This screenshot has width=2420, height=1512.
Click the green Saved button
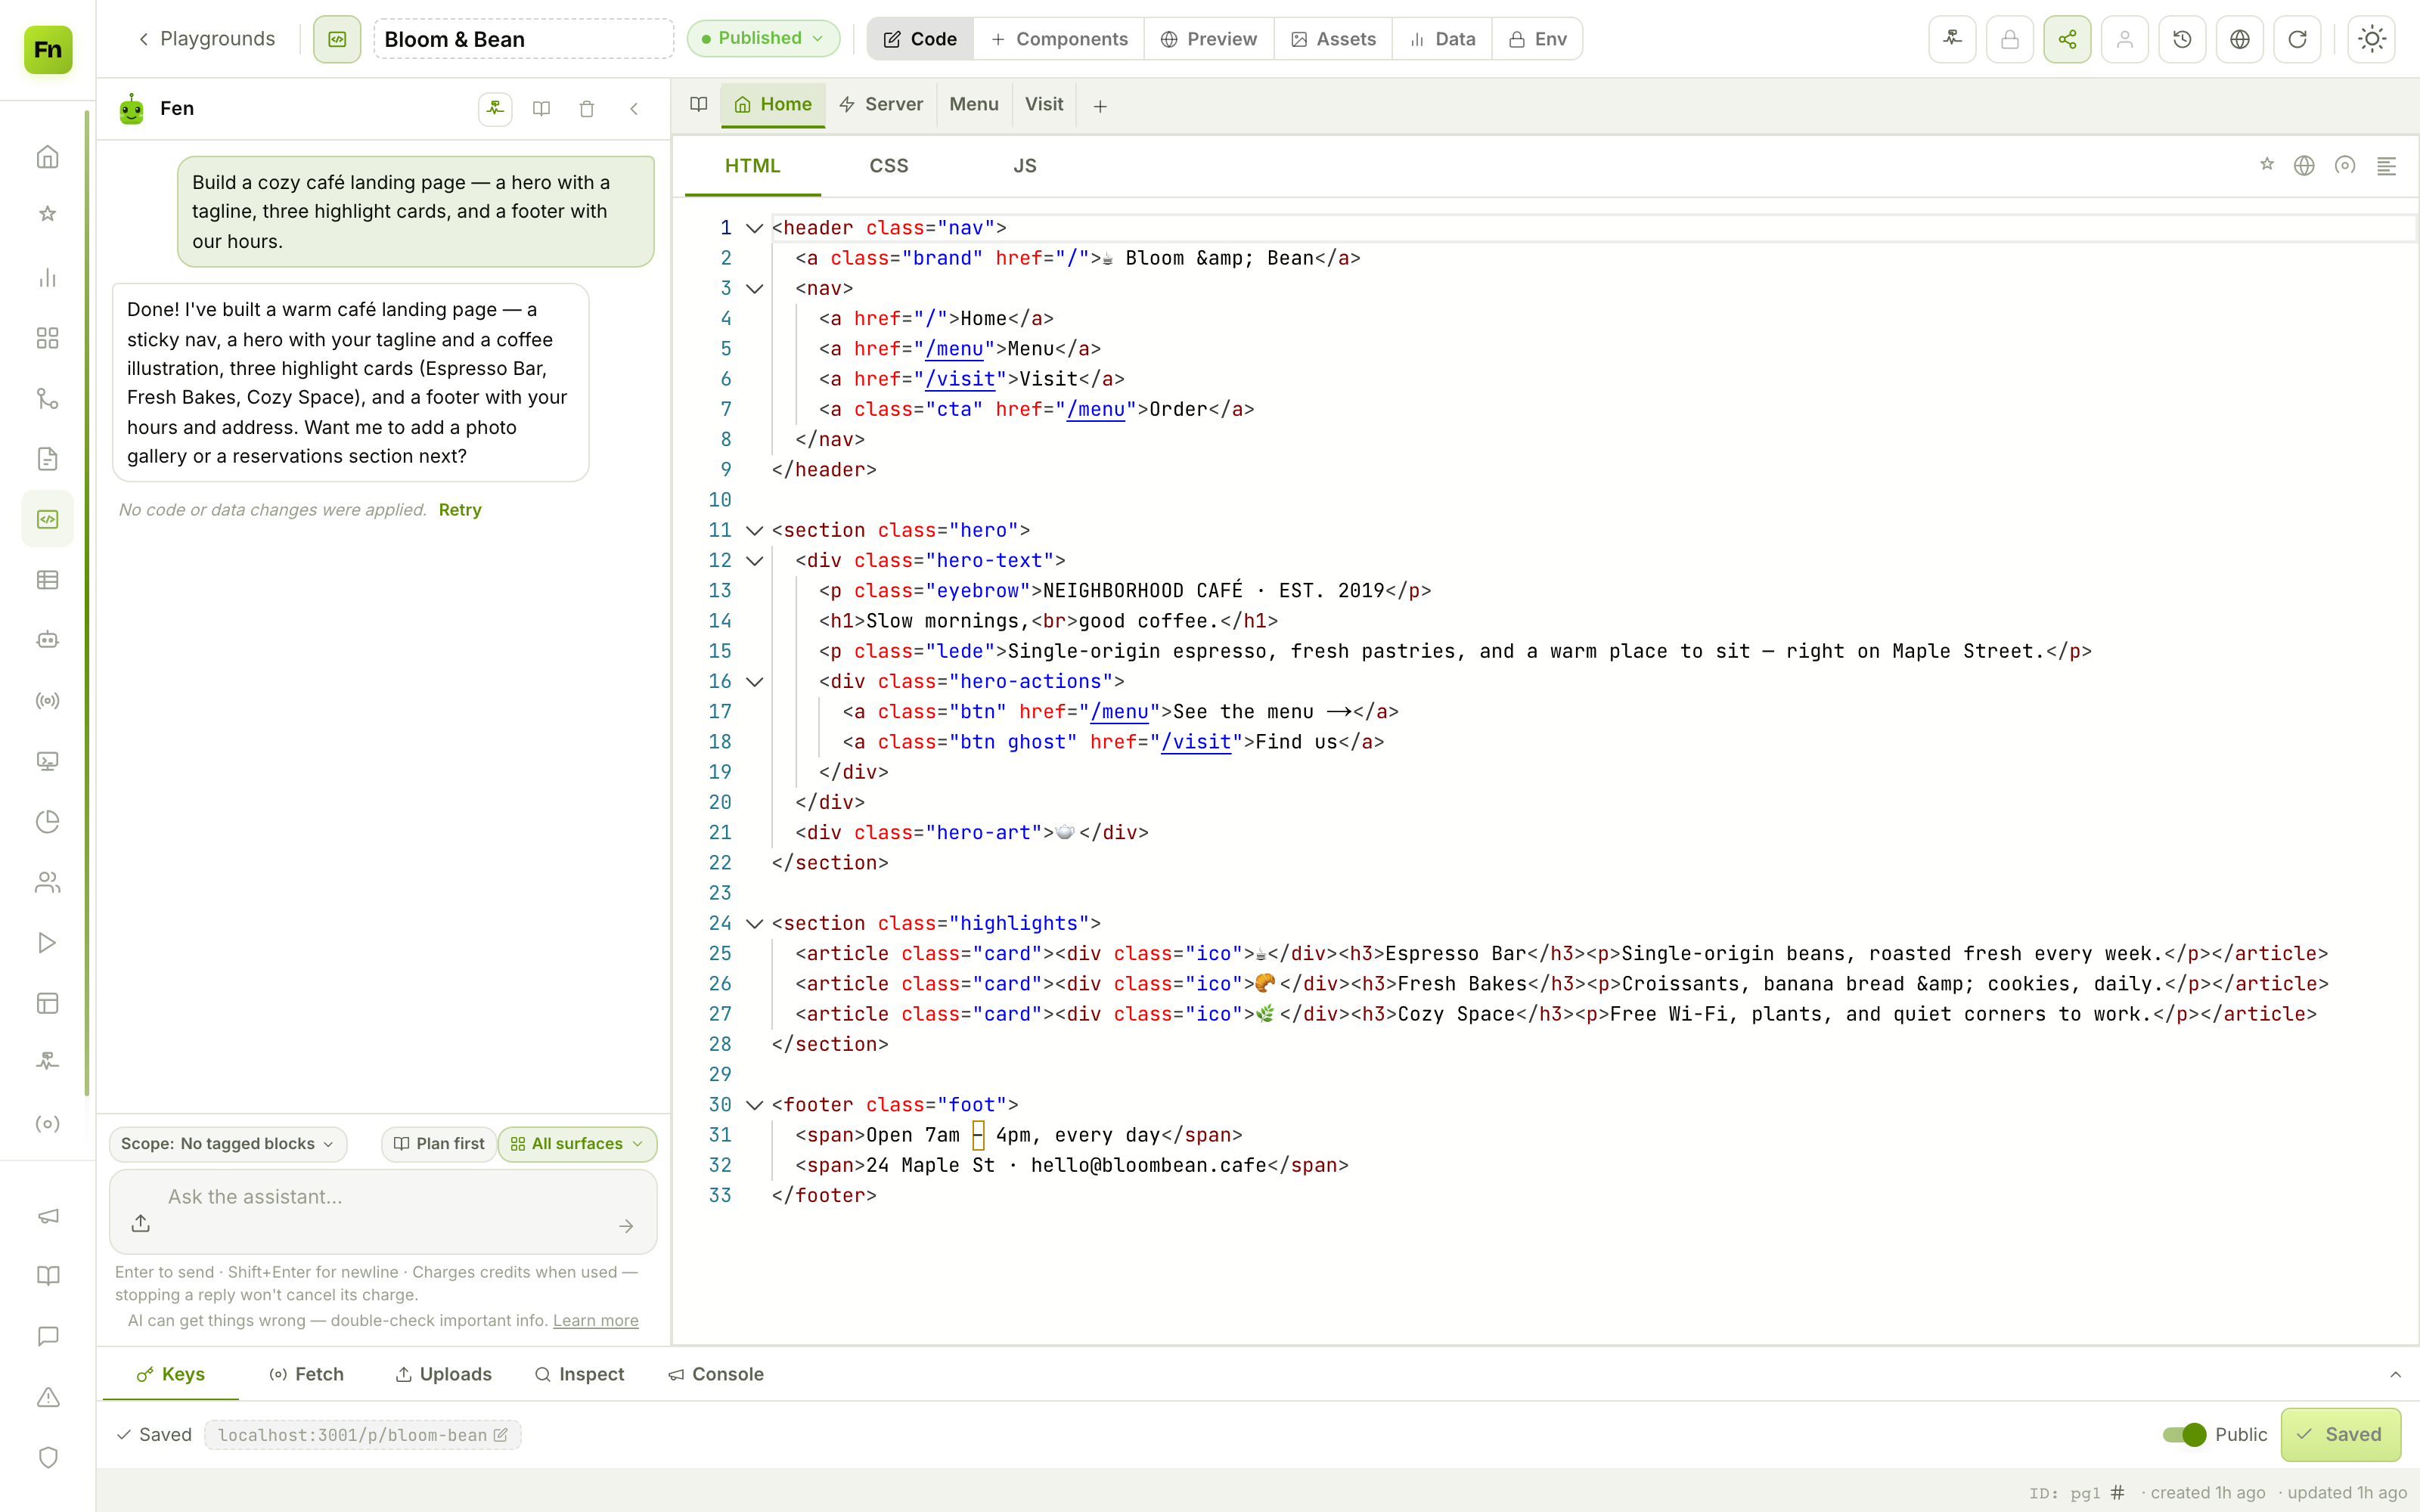pyautogui.click(x=2340, y=1434)
